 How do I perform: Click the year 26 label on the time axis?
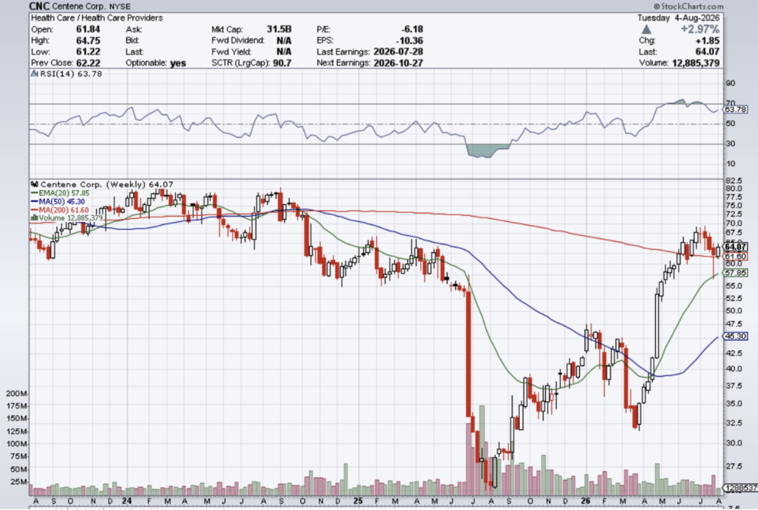tap(585, 501)
